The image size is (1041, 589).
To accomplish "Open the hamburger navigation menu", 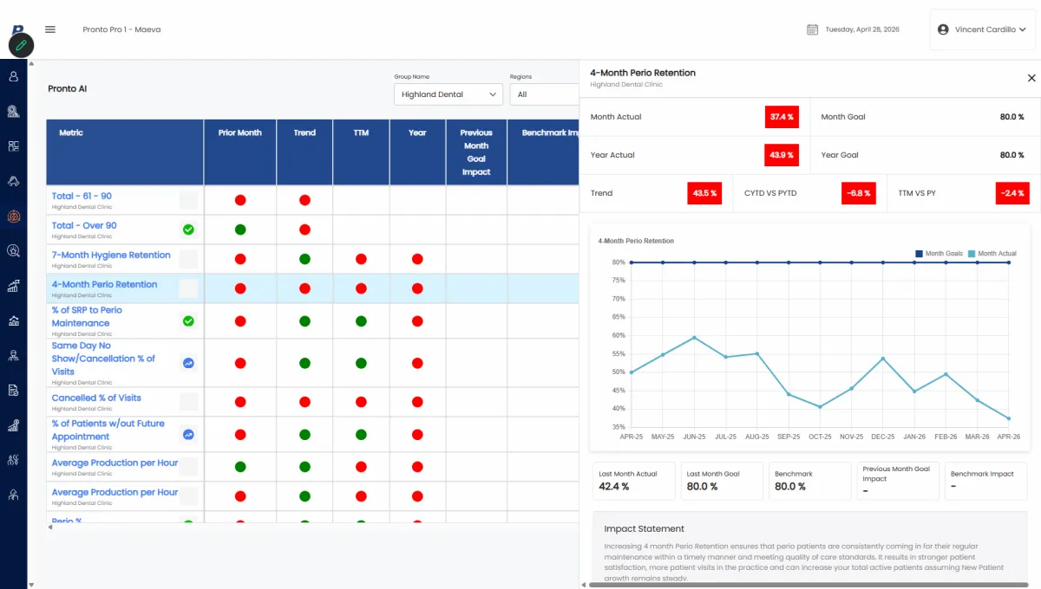I will click(x=50, y=29).
